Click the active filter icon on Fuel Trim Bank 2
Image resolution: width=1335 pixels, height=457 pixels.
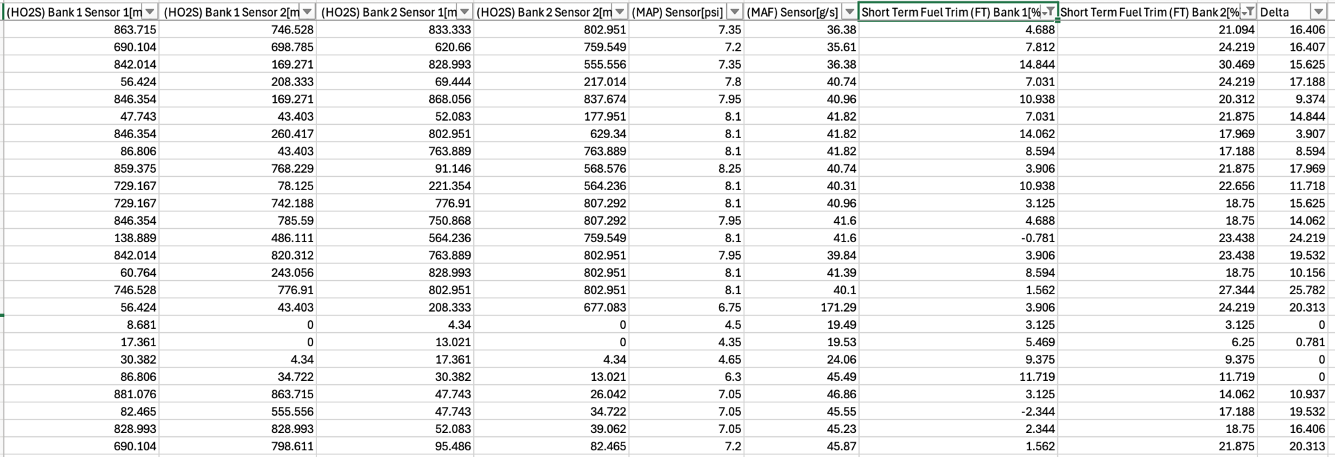click(x=1246, y=12)
